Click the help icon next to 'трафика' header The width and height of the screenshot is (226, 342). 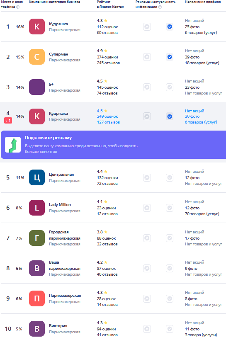point(18,7)
